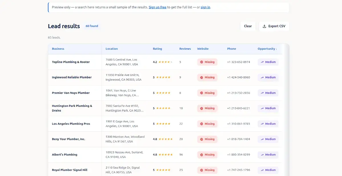Click the trend arrow icon for Premier Van Nuys Plumber
The height and width of the screenshot is (176, 342).
tap(262, 93)
